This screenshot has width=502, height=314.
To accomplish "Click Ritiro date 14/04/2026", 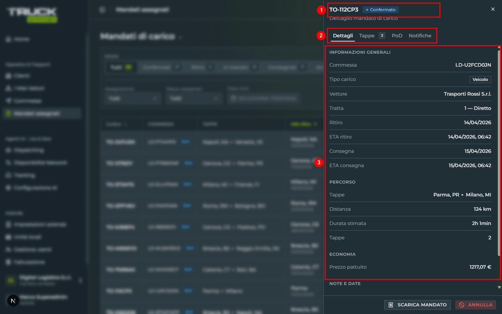I will click(478, 122).
